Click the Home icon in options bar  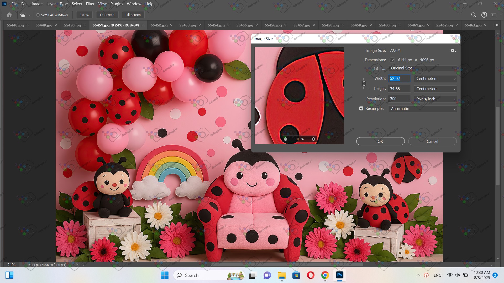click(9, 15)
